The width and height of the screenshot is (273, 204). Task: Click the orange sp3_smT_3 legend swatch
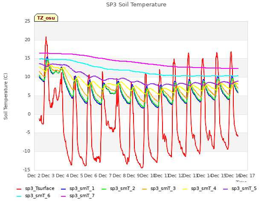(x=145, y=189)
